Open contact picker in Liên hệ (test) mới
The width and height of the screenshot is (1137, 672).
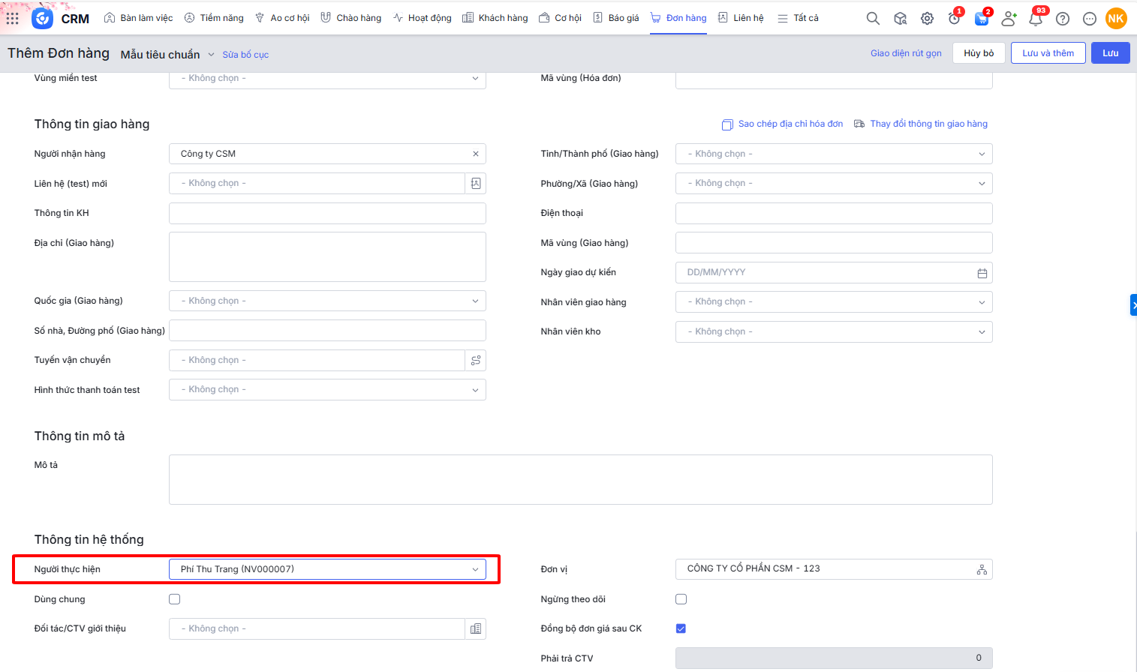476,184
